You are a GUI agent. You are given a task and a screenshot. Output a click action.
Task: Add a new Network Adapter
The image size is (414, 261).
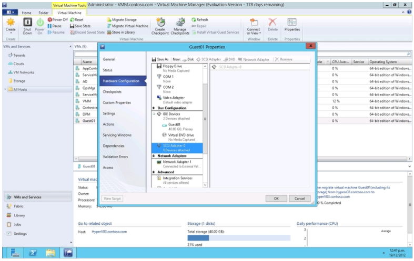click(x=254, y=59)
